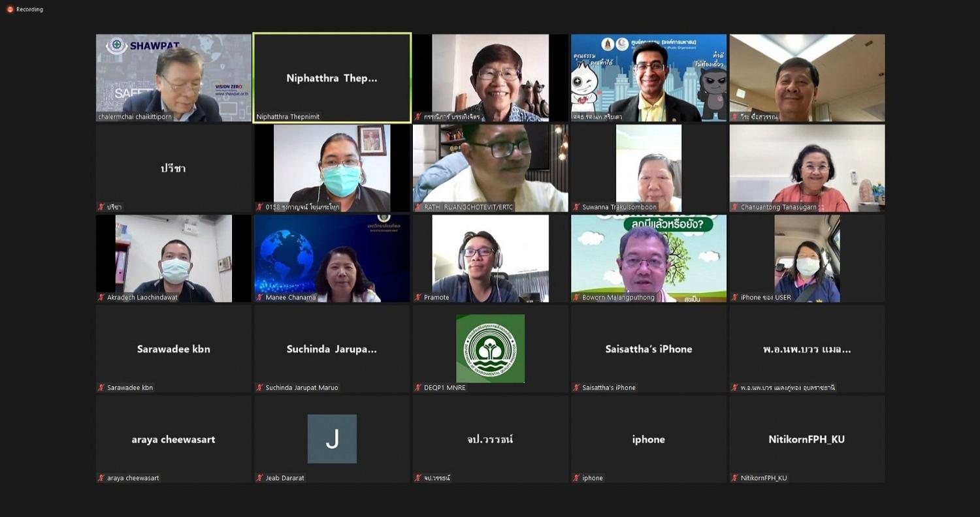Click the red Recording indicator icon
Viewport: 980px width, 517px height.
click(x=10, y=9)
